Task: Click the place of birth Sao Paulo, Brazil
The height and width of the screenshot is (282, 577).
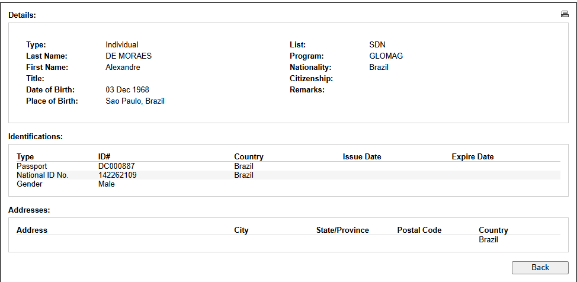Action: tap(135, 101)
